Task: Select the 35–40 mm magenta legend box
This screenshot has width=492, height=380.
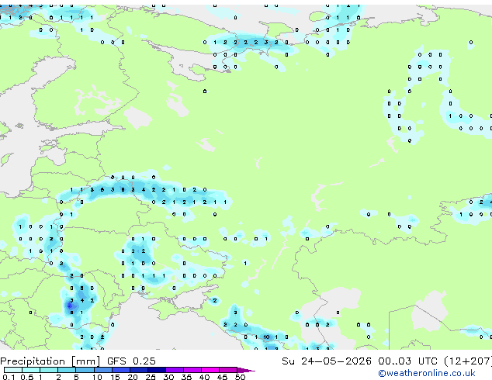Action: [x=192, y=370]
